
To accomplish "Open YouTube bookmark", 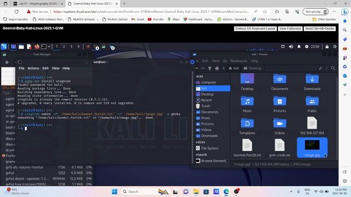I will [x=156, y=20].
